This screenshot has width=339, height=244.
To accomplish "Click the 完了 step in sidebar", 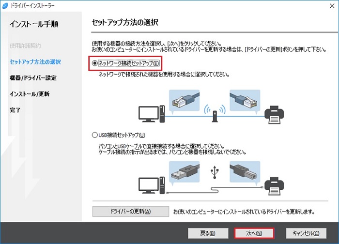I will pyautogui.click(x=15, y=110).
